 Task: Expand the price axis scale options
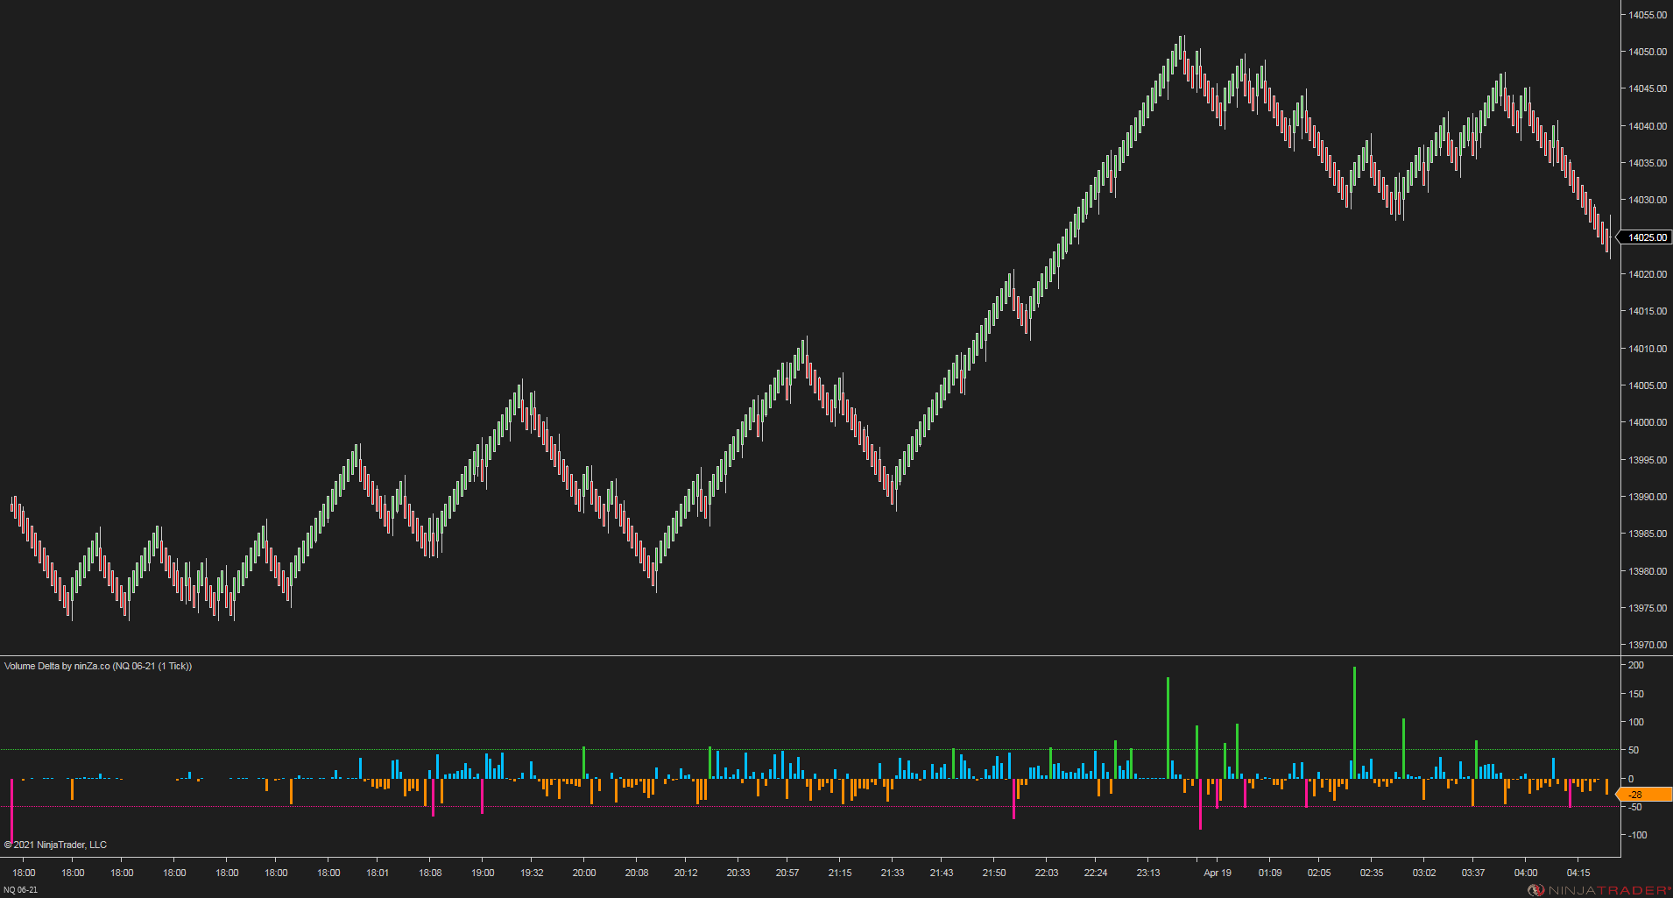point(1645,350)
